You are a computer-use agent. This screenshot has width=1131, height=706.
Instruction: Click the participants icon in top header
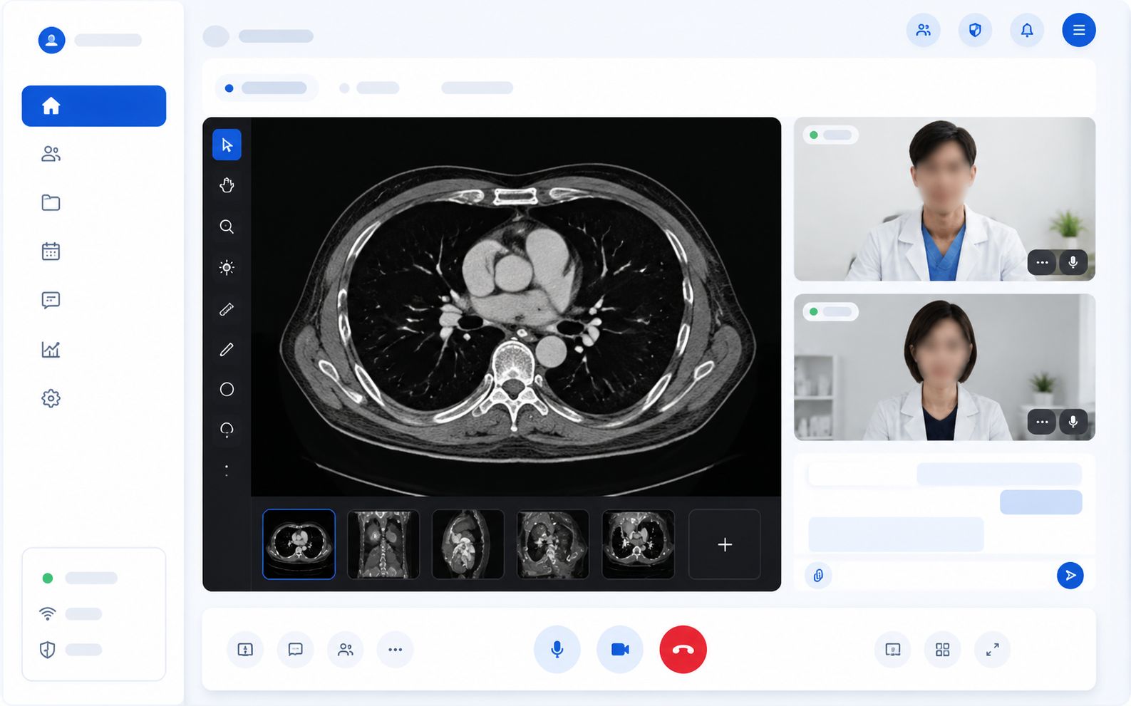pos(924,30)
